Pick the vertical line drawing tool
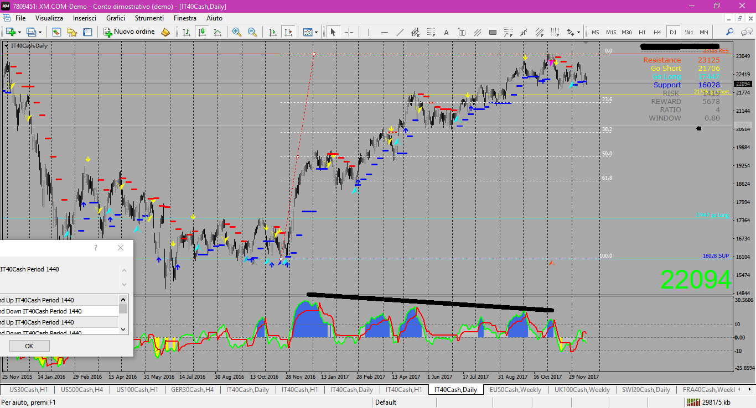 tap(369, 32)
